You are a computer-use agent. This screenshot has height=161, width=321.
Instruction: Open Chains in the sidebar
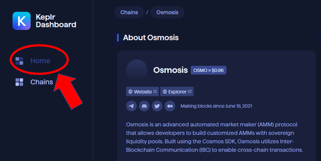coord(41,82)
